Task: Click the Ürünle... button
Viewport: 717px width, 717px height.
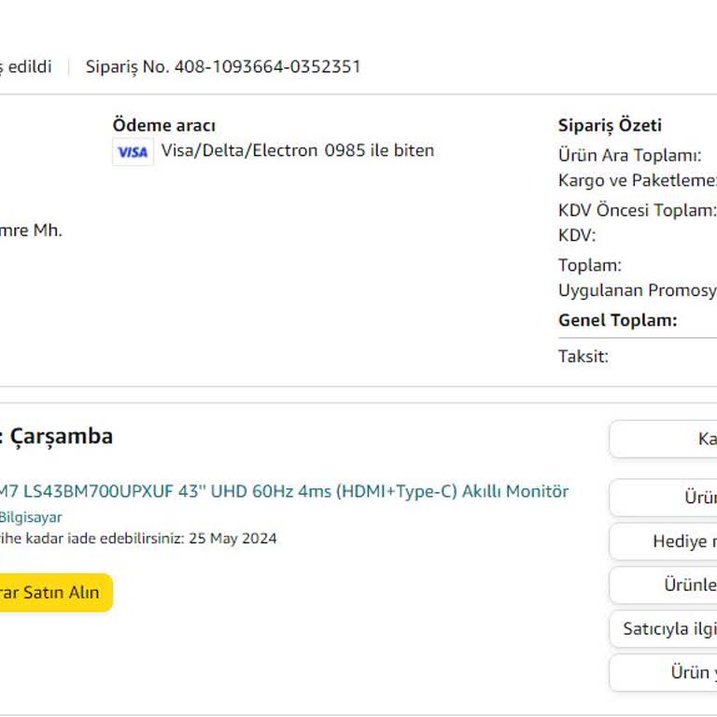Action: pos(663,584)
